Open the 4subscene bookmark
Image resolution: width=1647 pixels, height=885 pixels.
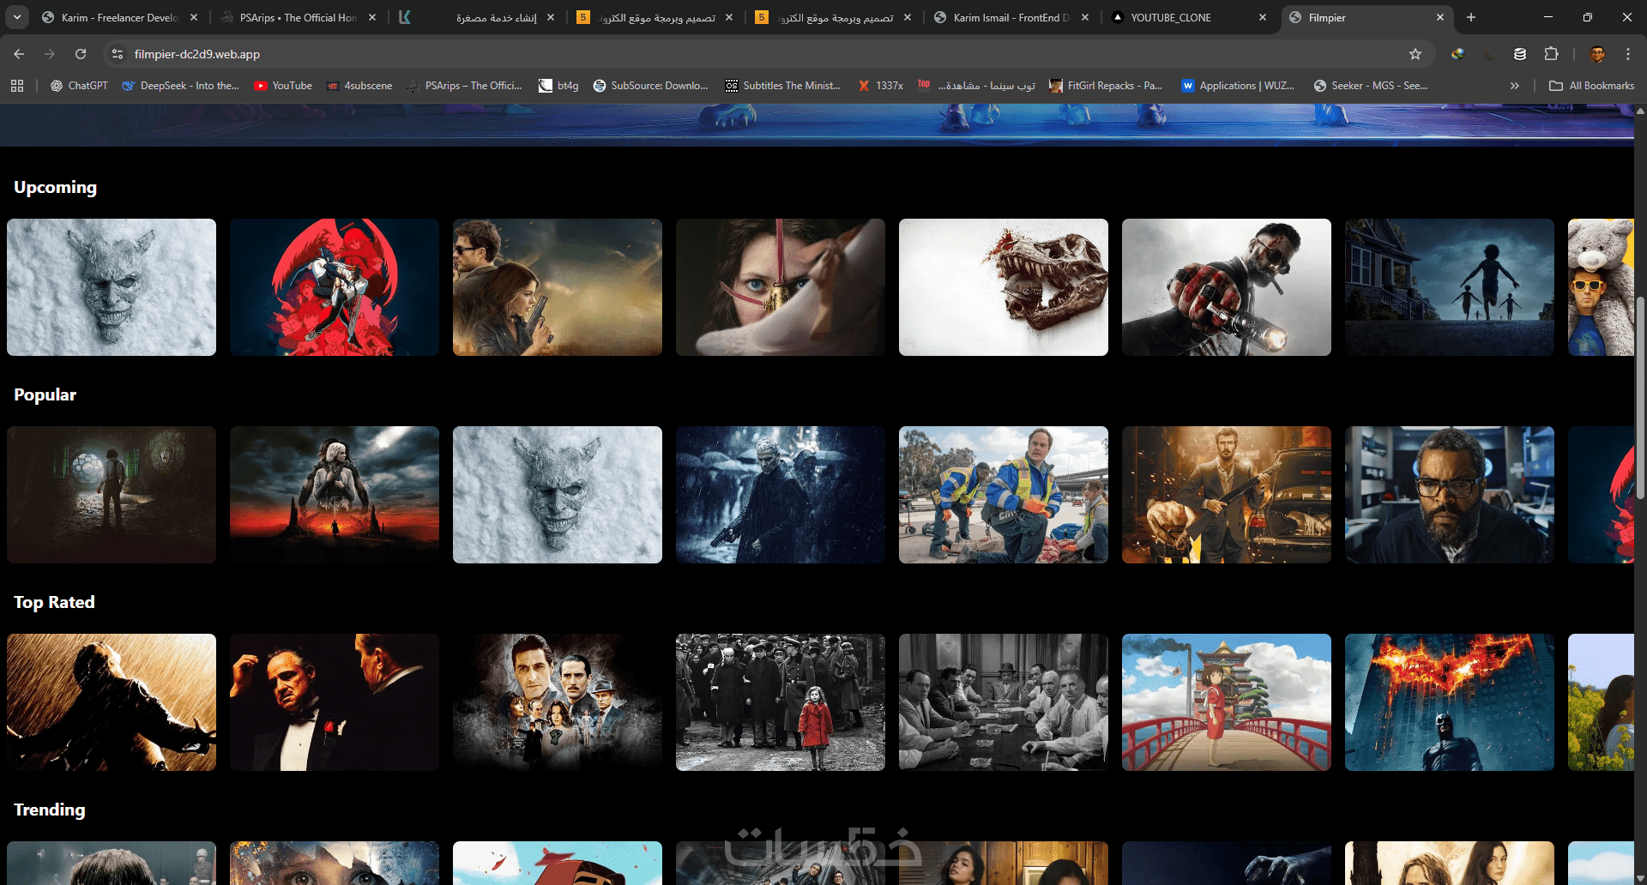tap(359, 86)
